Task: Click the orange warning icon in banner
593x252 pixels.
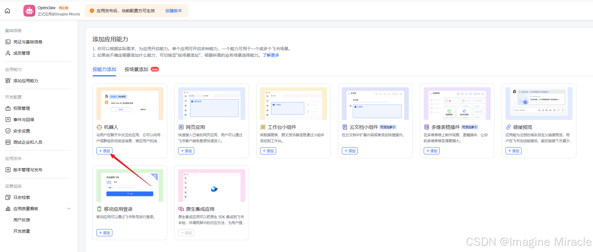Action: tap(92, 11)
